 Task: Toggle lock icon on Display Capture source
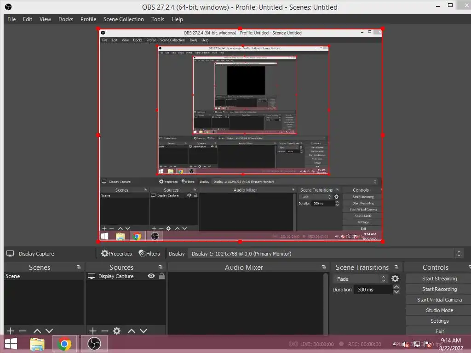coord(161,276)
